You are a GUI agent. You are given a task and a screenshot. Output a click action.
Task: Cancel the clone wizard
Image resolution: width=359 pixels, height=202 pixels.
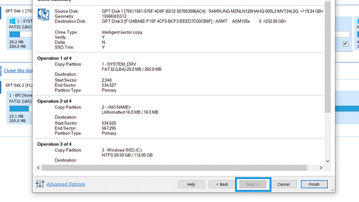pos(283,184)
